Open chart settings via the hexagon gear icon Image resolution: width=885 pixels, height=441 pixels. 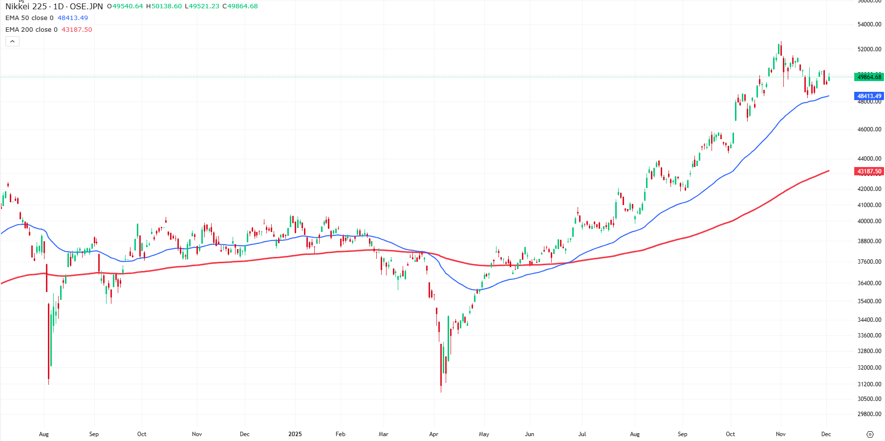870,434
